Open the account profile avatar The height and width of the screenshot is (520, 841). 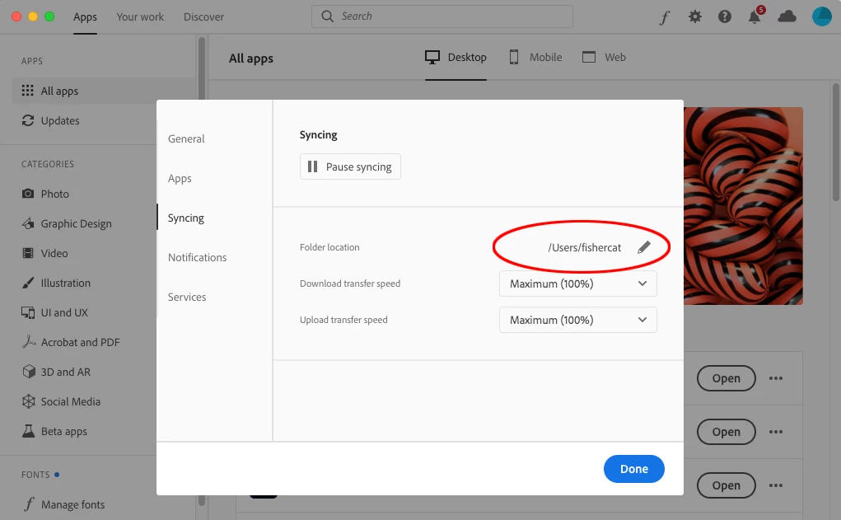(x=822, y=16)
